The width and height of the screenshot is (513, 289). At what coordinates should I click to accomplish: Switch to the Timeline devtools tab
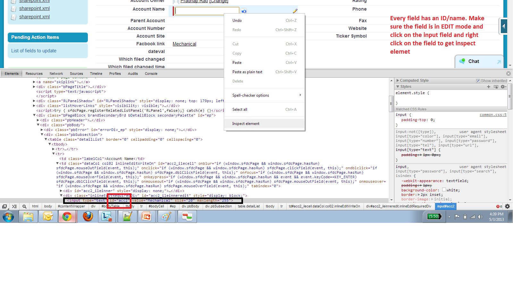96,74
